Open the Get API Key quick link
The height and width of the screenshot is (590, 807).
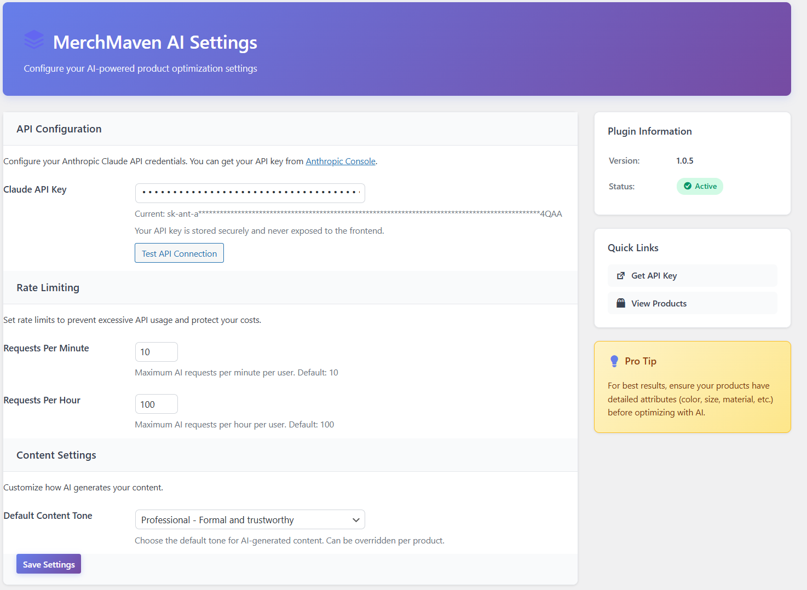coord(692,276)
